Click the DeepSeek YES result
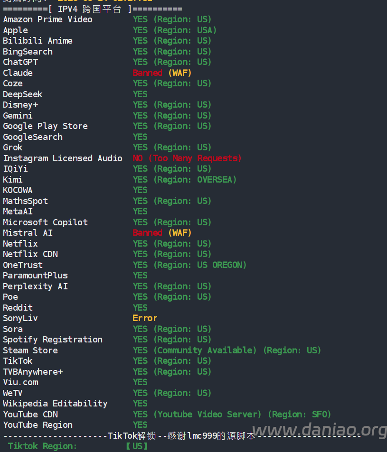The height and width of the screenshot is (452, 387). click(x=140, y=94)
